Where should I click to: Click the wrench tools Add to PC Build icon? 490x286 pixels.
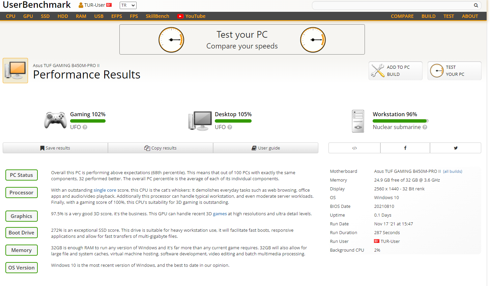click(378, 70)
